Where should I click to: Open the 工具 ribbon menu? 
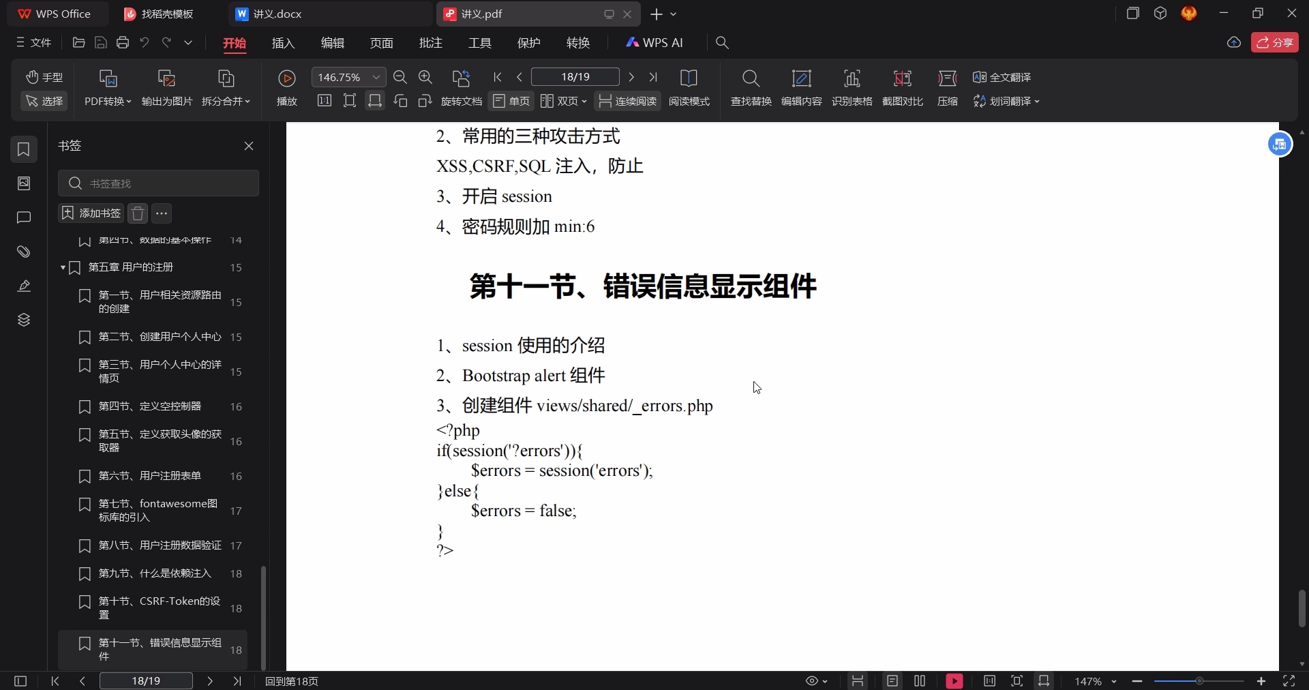479,42
